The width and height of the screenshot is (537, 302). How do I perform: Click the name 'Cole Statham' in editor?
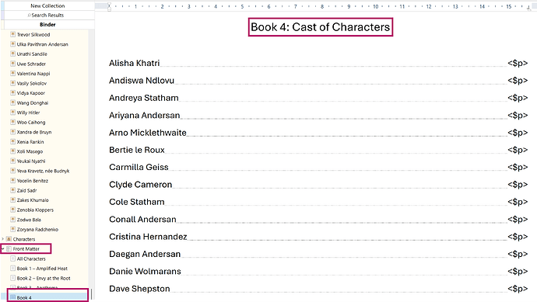(x=137, y=202)
